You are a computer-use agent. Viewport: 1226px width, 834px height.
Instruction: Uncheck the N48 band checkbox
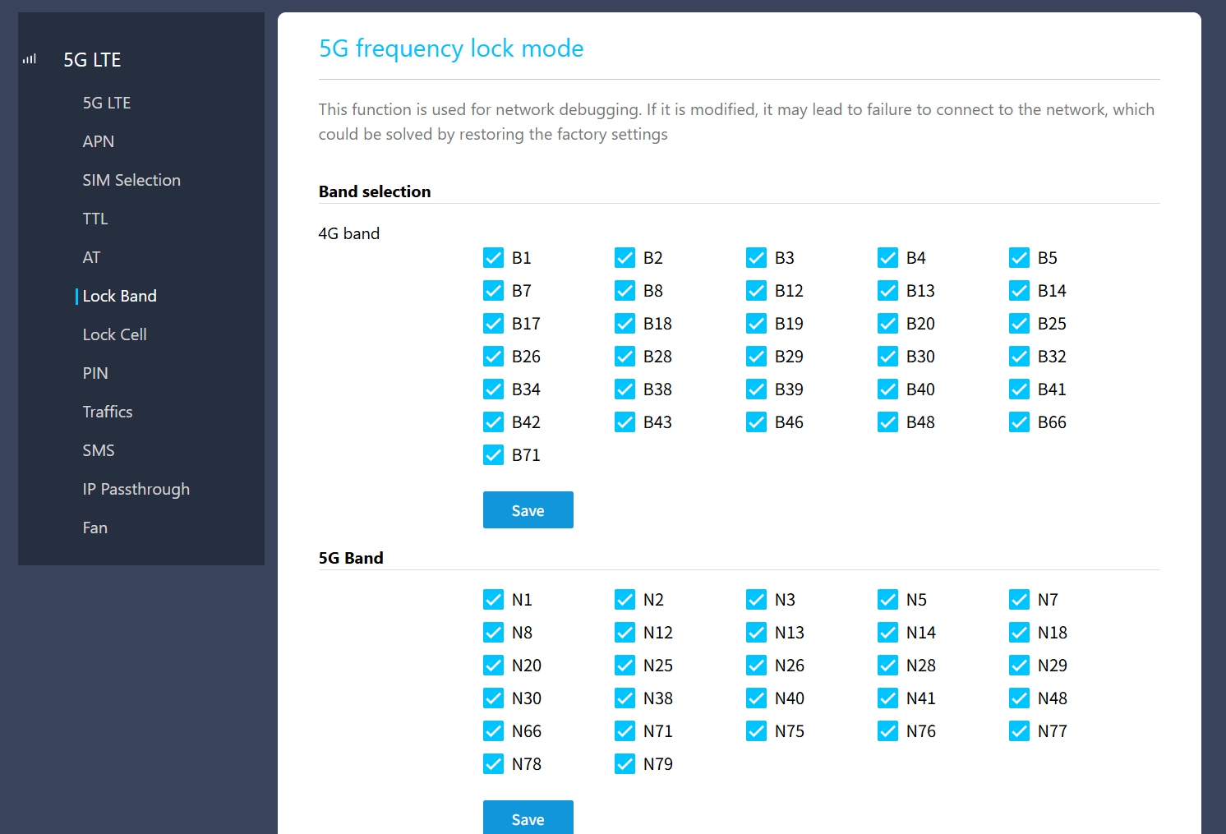pos(1019,698)
